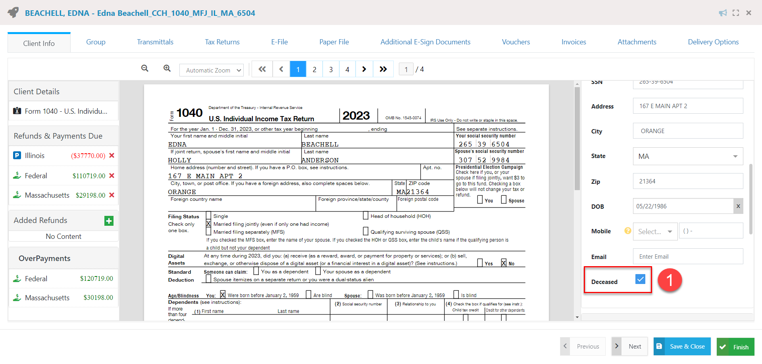Delete the Illinois refund entry

112,155
